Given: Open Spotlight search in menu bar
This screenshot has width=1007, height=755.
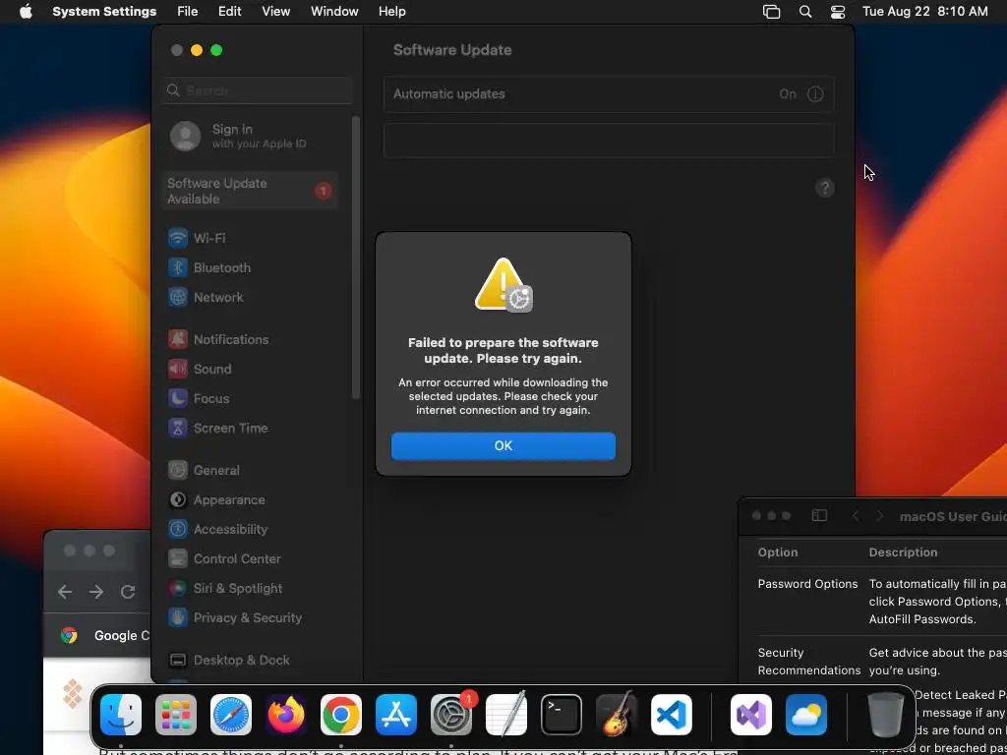Looking at the screenshot, I should coord(805,12).
